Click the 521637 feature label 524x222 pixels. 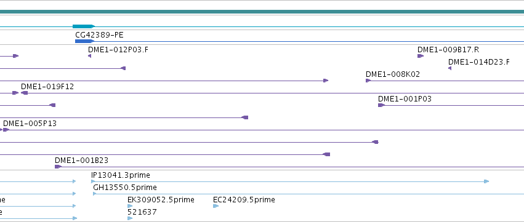click(x=142, y=212)
